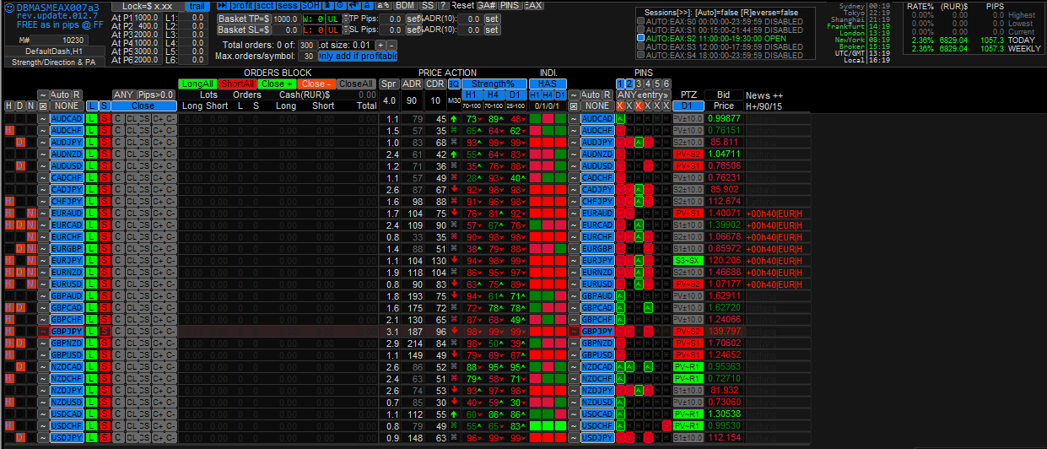Switch to the H4 Strength column tab

click(493, 95)
